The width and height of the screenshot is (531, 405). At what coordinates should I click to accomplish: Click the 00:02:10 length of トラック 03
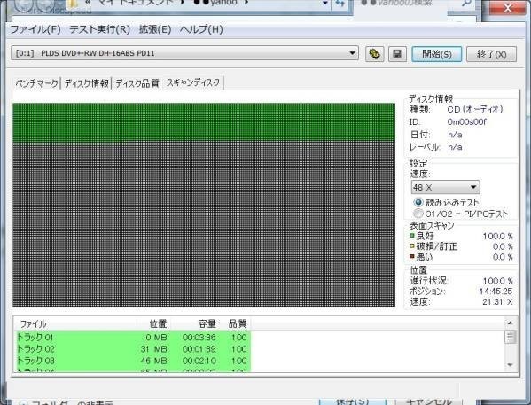pyautogui.click(x=199, y=361)
